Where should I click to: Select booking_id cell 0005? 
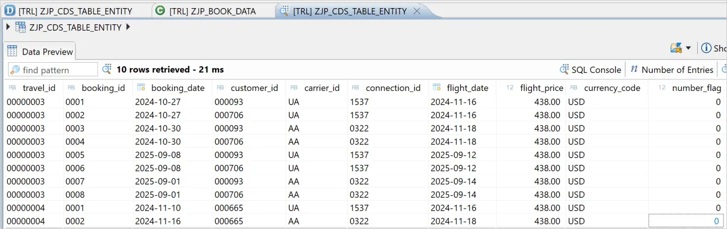tap(98, 155)
